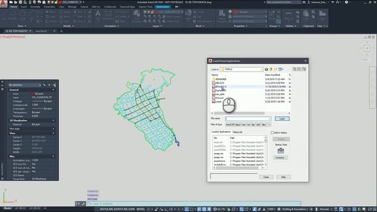Click the Startup Suite briefcase icon
The image size is (377, 212).
(x=280, y=151)
